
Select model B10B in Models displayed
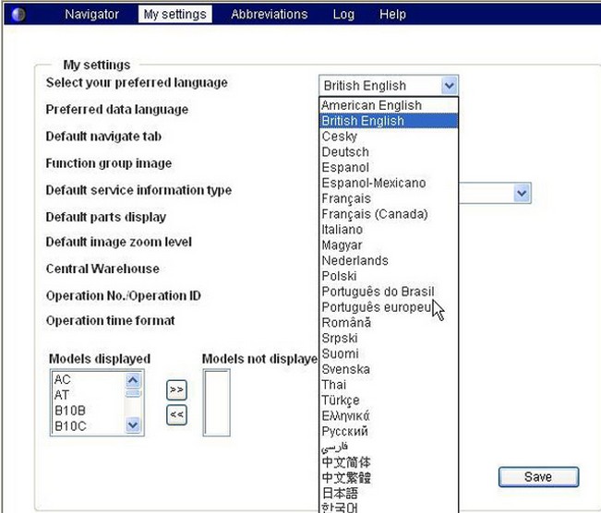pyautogui.click(x=89, y=411)
